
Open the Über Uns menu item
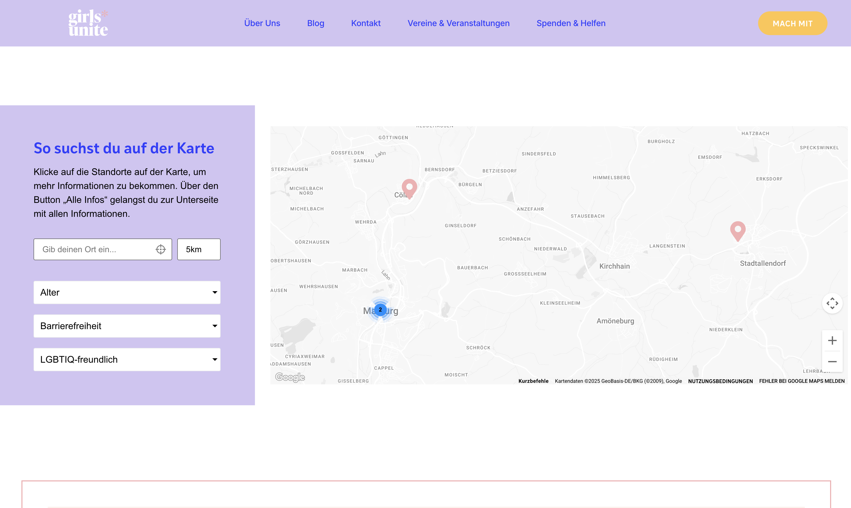262,23
